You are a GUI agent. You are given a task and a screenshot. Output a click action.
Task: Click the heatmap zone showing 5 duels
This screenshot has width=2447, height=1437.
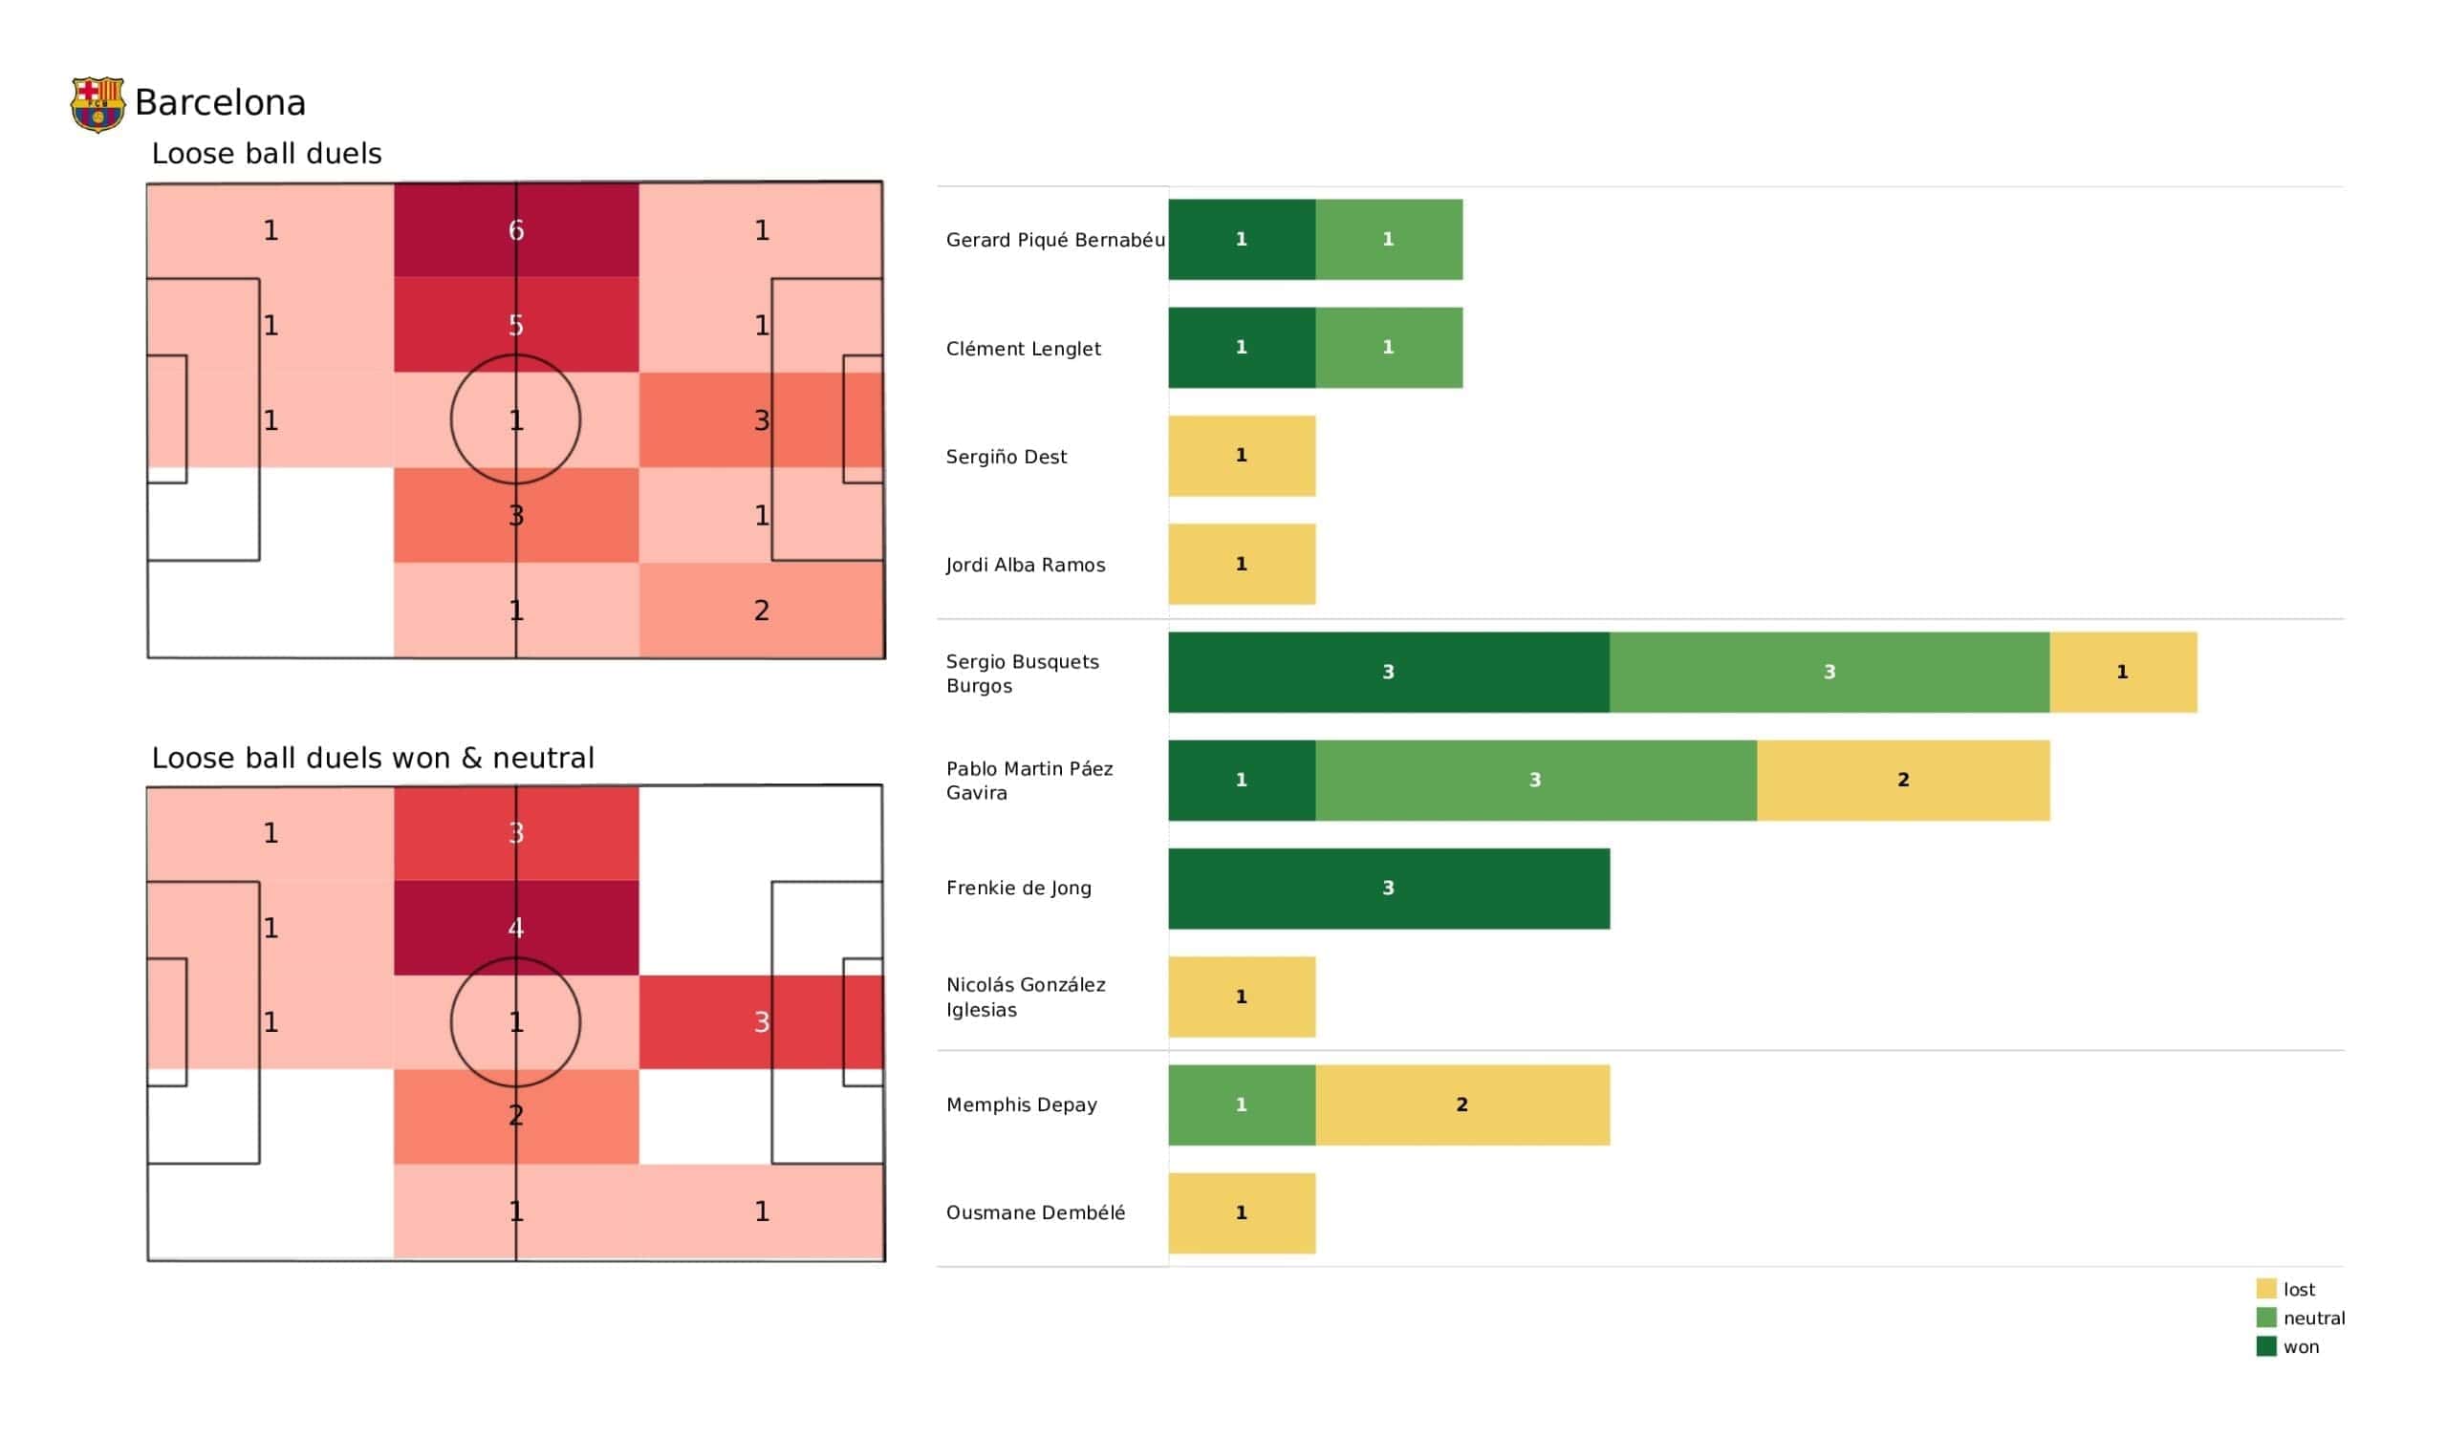(x=515, y=324)
